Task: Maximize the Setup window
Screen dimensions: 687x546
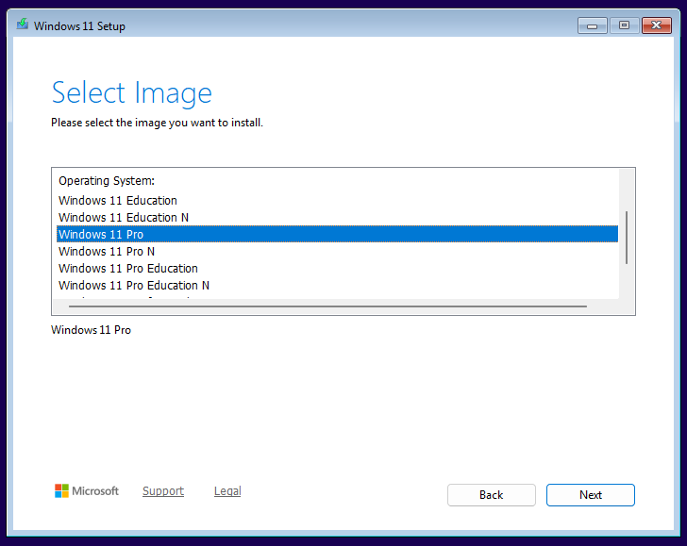Action: [x=623, y=25]
